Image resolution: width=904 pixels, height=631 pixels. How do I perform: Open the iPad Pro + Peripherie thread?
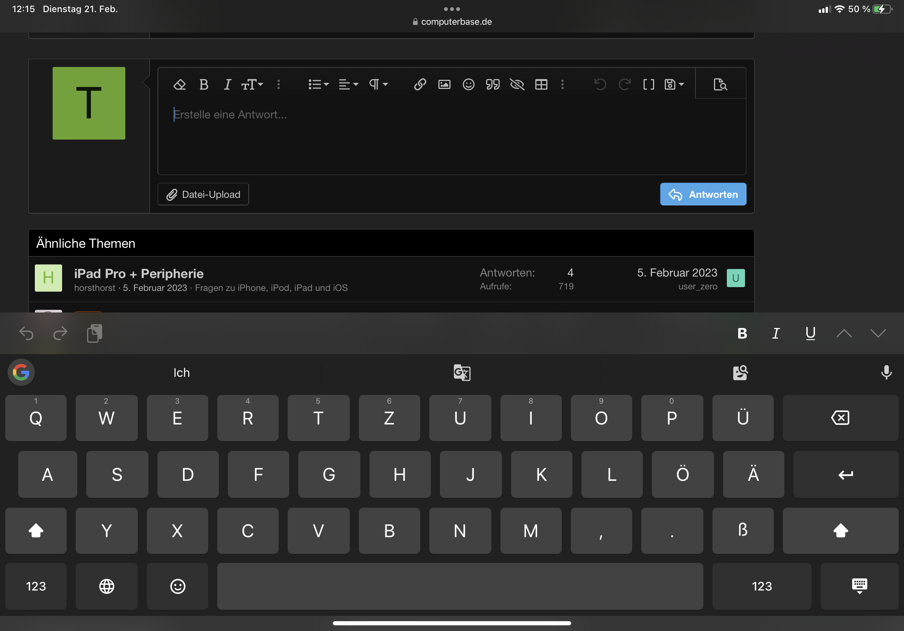[x=139, y=274]
